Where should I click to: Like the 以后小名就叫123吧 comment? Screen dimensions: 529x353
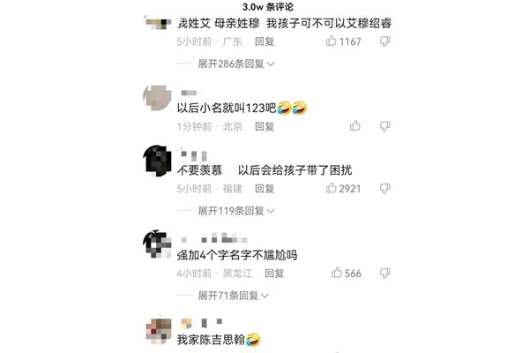tap(355, 126)
